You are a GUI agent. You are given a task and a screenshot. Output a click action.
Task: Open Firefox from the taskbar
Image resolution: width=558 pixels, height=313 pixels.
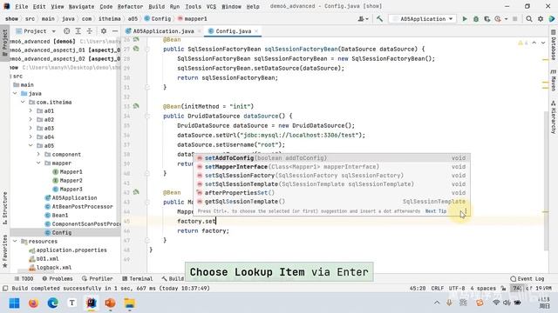[x=33, y=303]
